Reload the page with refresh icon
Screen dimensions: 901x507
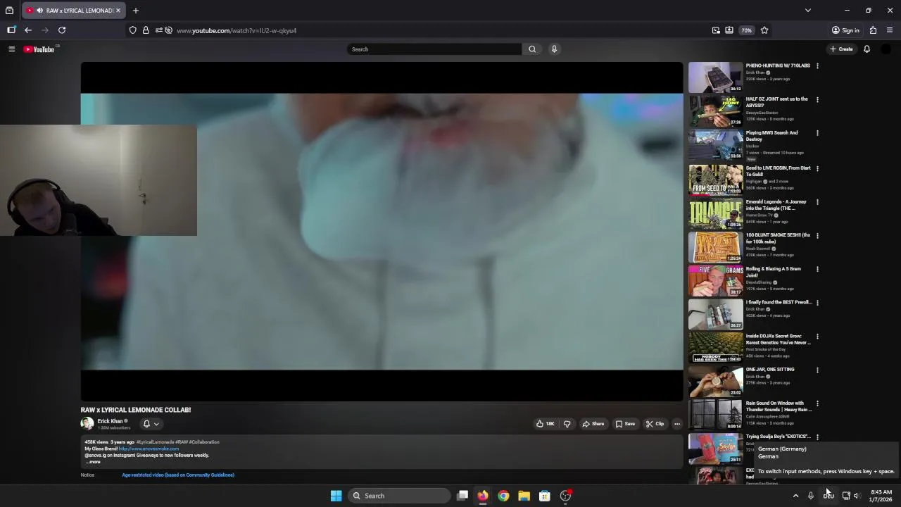pos(62,30)
